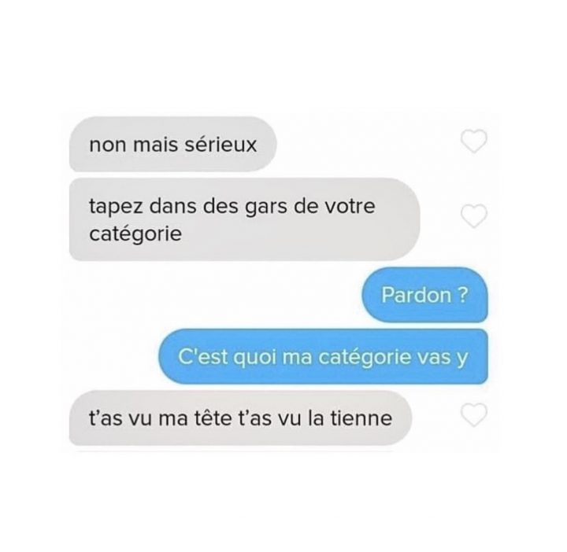This screenshot has width=567, height=552.
Task: Click the word "votre" in second gray message
Action: tap(350, 207)
